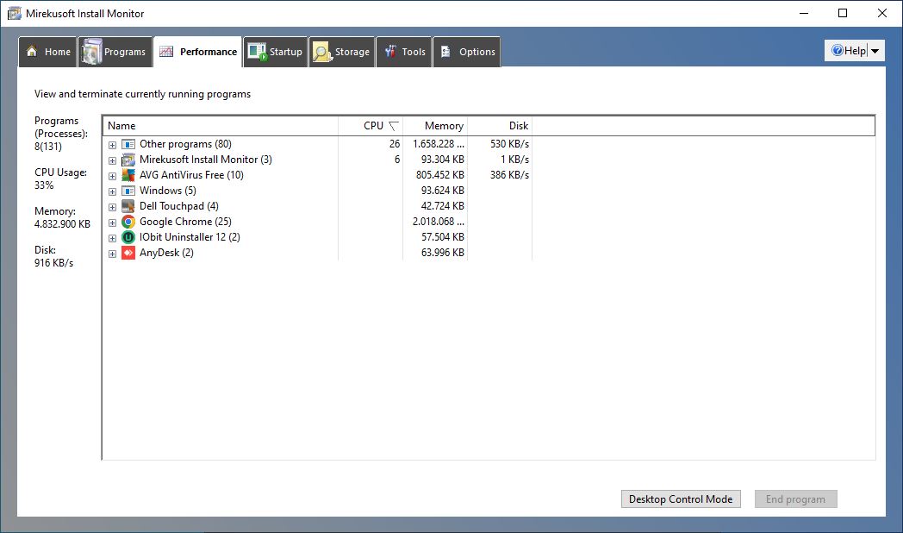903x533 pixels.
Task: Open Help via the Help button label
Action: pyautogui.click(x=856, y=51)
